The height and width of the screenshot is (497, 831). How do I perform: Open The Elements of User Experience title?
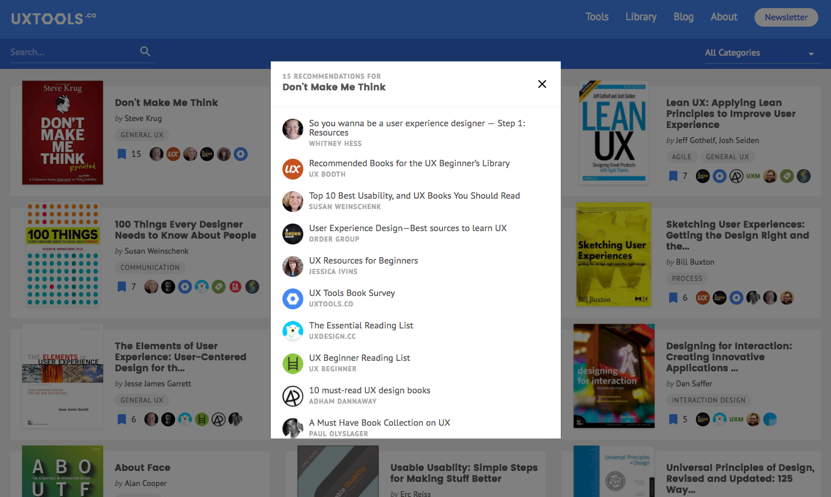[x=180, y=357]
